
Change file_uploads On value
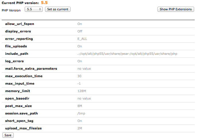point(80,46)
